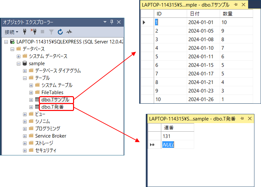Collapse the データベース folder
The height and width of the screenshot is (187, 261).
tap(12, 49)
